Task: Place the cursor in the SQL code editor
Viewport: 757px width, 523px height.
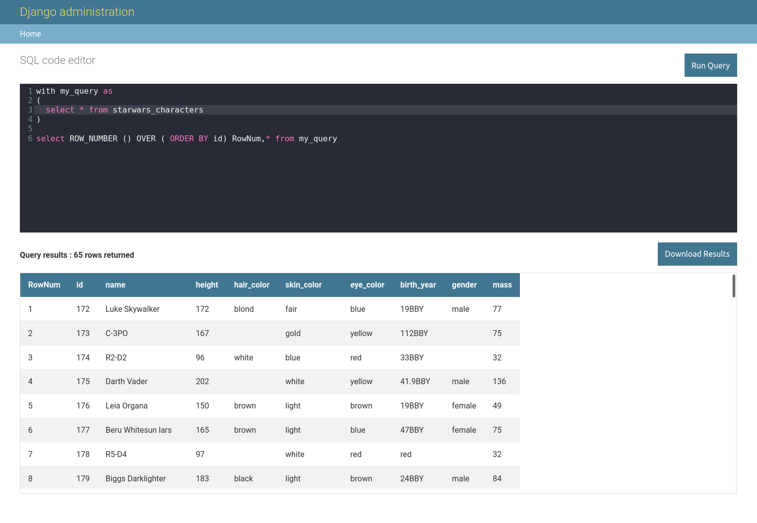Action: click(x=378, y=158)
